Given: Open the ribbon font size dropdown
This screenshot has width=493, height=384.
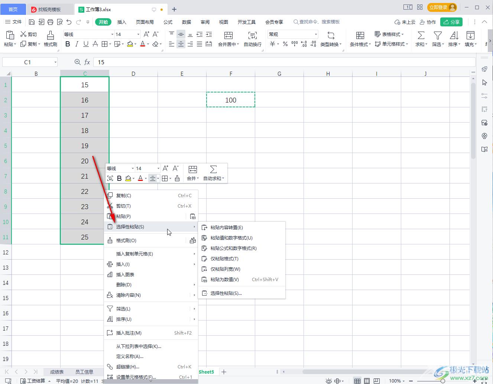Looking at the screenshot, I should pyautogui.click(x=138, y=34).
